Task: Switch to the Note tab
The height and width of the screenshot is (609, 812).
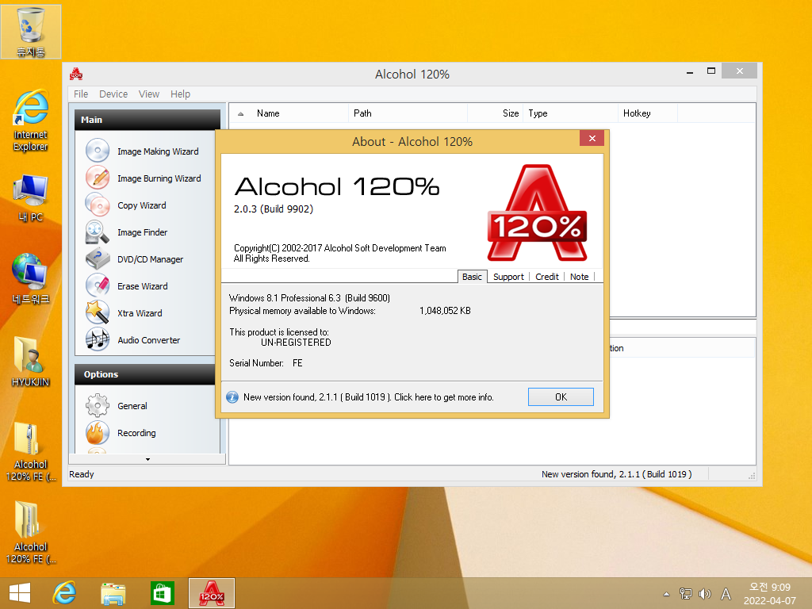Action: click(x=579, y=277)
